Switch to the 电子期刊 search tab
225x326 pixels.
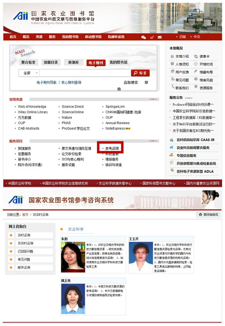[x=96, y=63]
